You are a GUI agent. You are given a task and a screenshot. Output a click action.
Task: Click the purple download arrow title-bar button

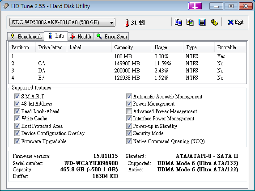[195, 6]
